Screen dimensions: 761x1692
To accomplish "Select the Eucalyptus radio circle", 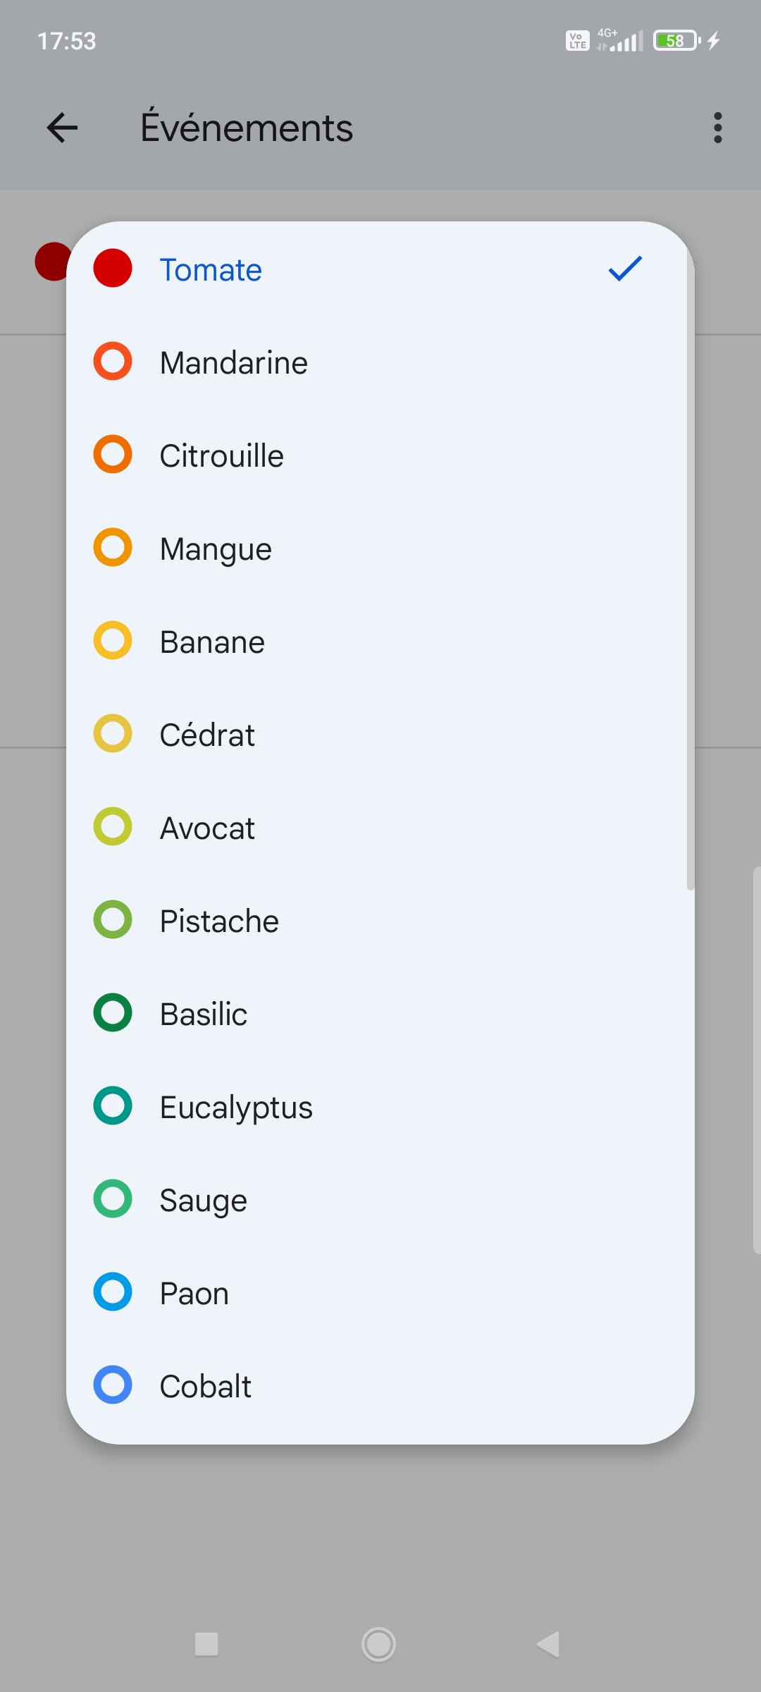I will [113, 1106].
